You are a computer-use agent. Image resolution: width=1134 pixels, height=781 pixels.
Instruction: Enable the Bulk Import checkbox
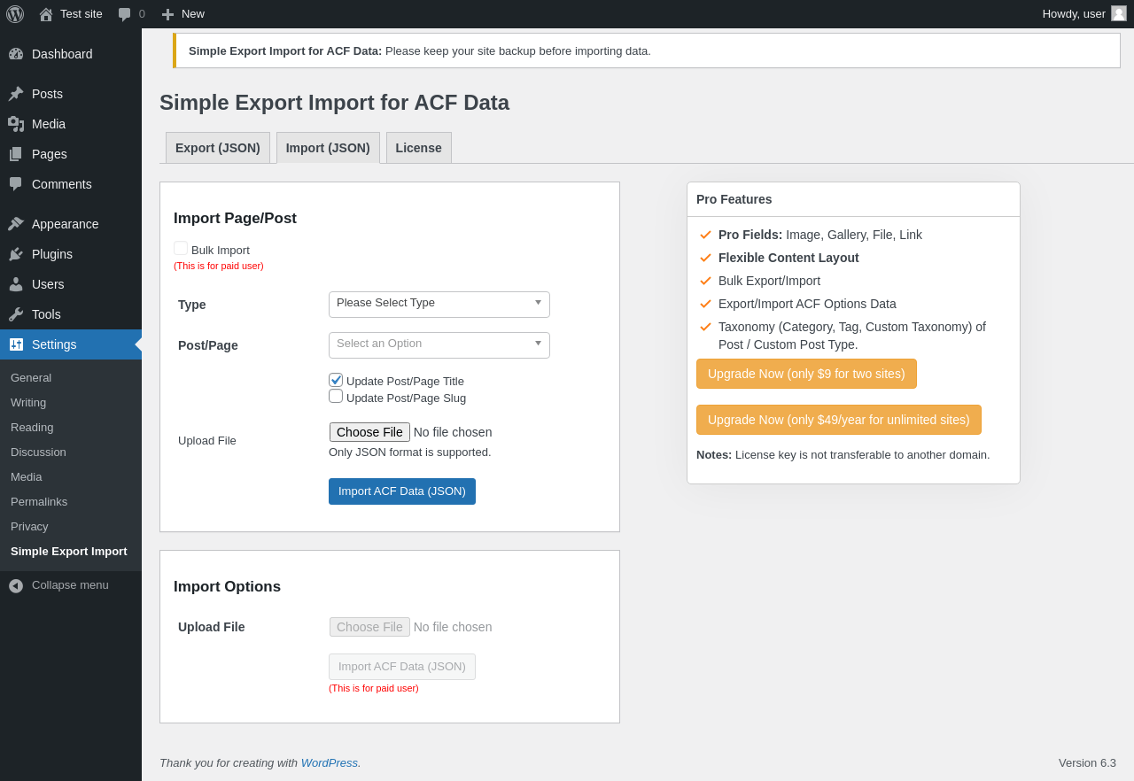(181, 249)
